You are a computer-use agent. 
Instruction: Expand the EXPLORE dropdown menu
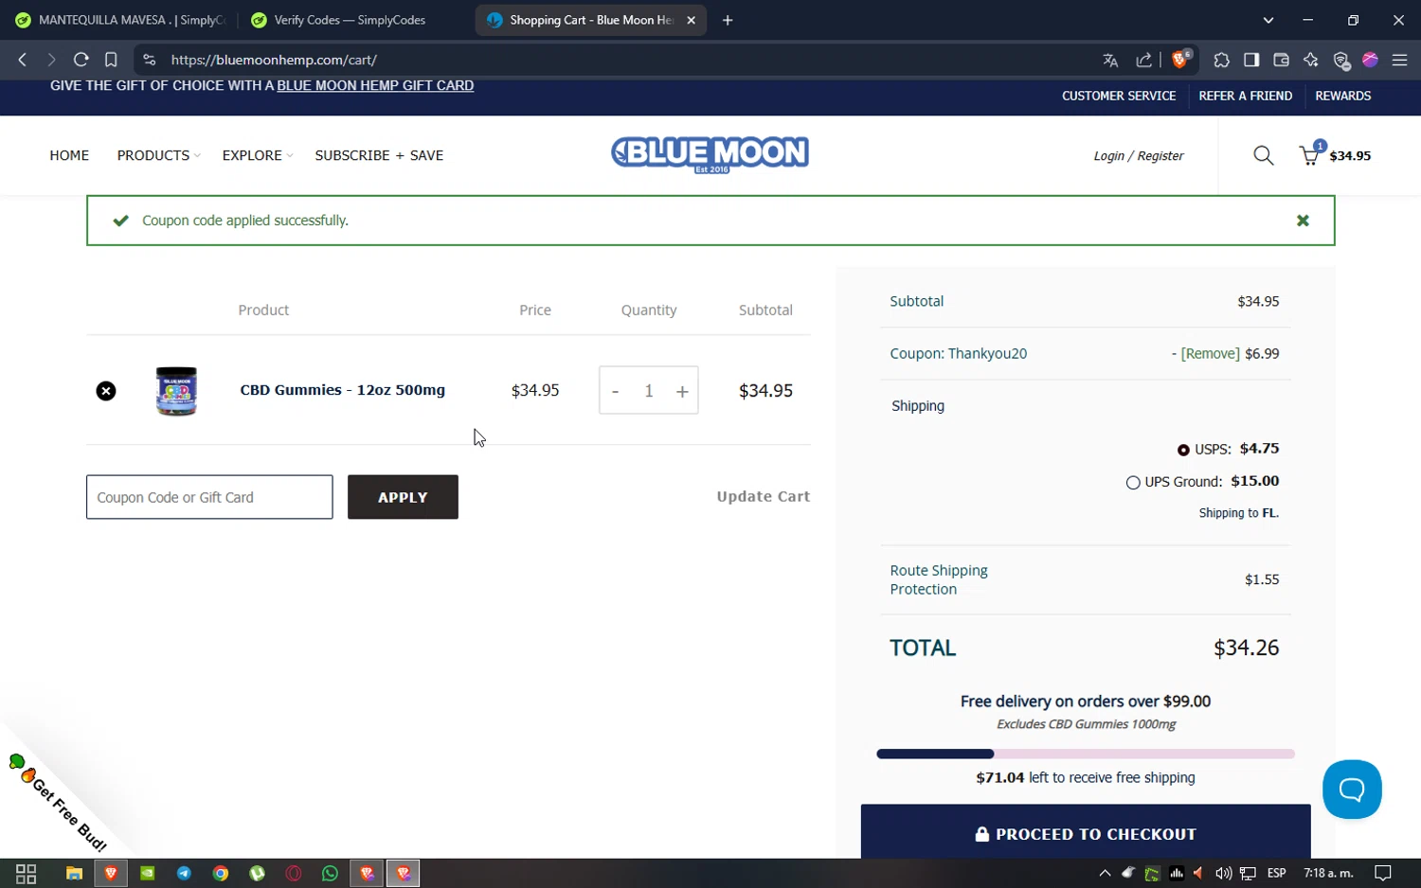(x=258, y=155)
